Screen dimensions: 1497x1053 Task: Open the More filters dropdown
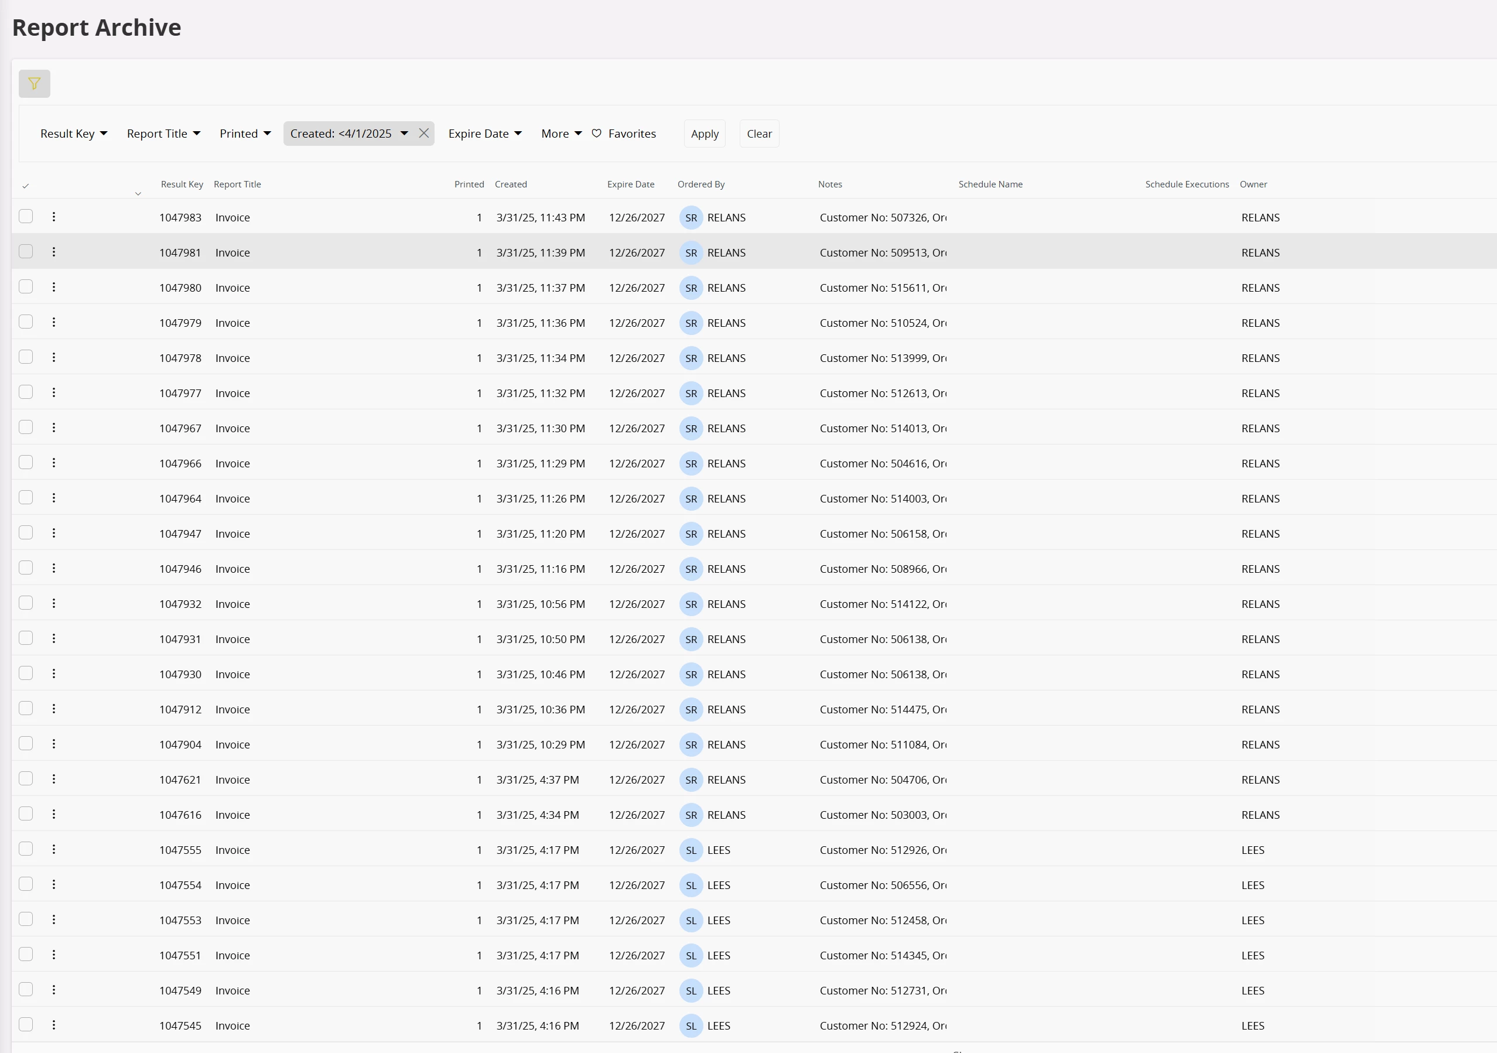[x=561, y=133]
